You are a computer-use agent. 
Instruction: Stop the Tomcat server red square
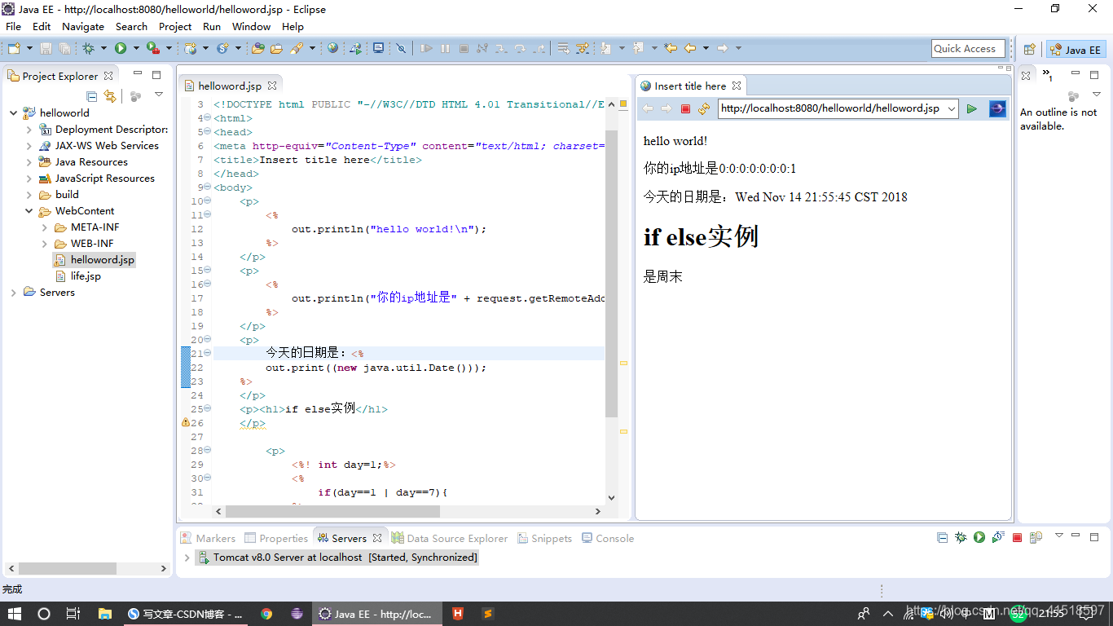point(1017,537)
